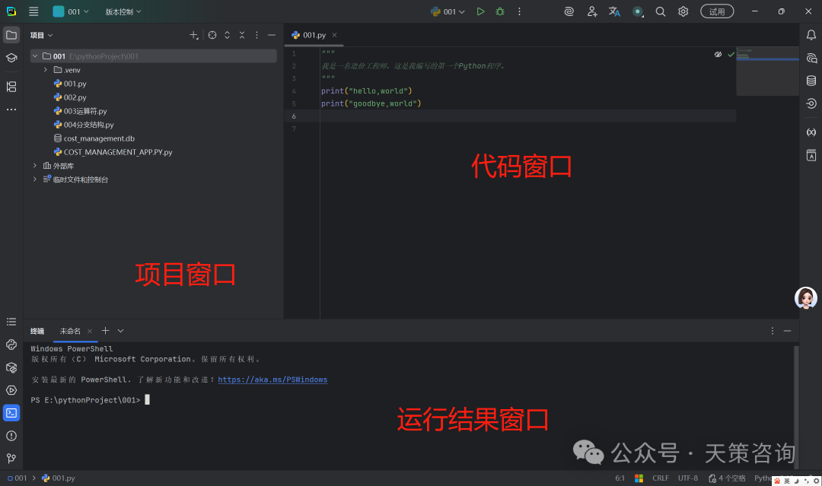
Task: Open the Project tool window folder icon
Action: coord(11,35)
